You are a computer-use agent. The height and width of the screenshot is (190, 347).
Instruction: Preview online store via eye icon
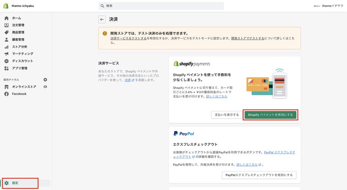[x=45, y=87]
